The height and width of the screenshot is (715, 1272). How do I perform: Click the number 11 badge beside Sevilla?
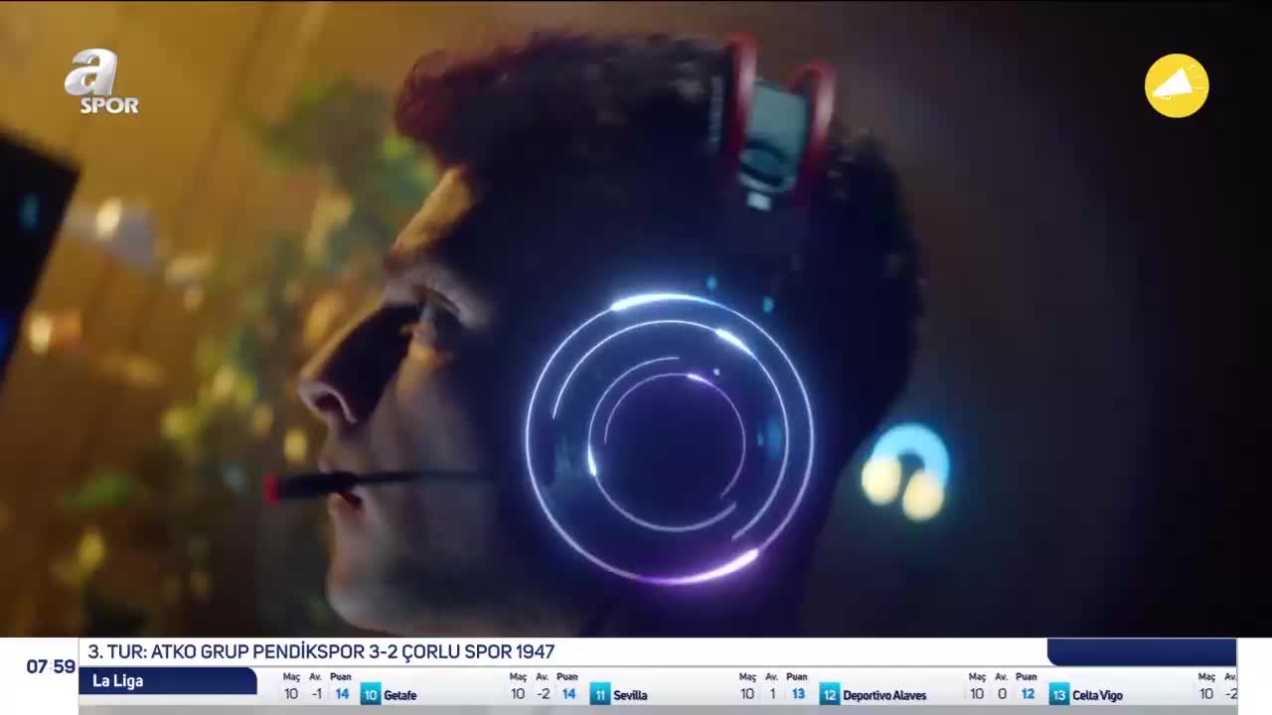click(599, 694)
